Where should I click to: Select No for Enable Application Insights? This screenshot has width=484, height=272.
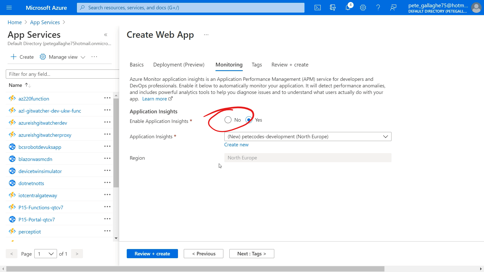[228, 120]
